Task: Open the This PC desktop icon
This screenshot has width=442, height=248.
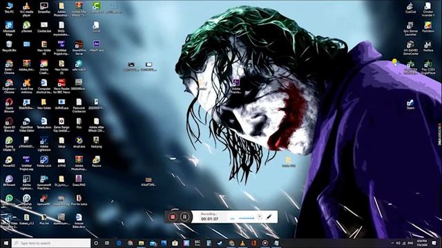Action: (x=9, y=8)
